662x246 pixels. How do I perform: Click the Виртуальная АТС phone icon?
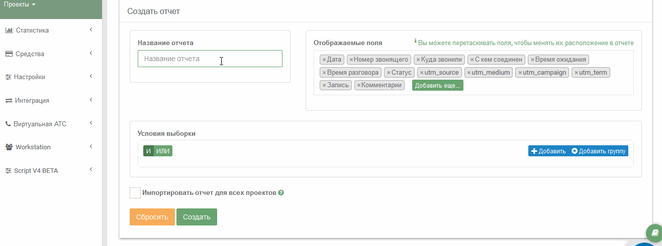coord(8,124)
